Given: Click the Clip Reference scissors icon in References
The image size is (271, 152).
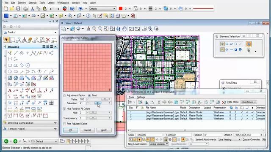Looking at the screenshot, I should click(x=147, y=102).
